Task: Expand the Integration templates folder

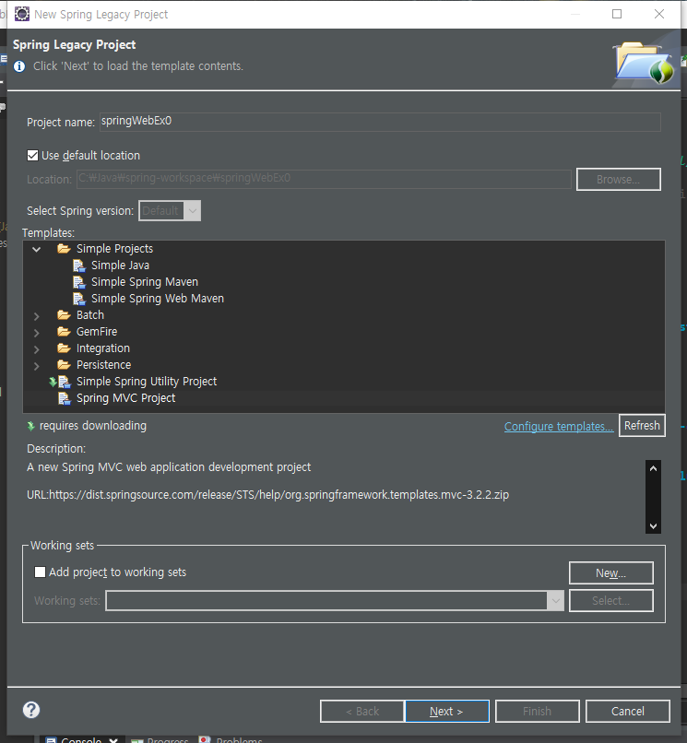Action: (37, 349)
